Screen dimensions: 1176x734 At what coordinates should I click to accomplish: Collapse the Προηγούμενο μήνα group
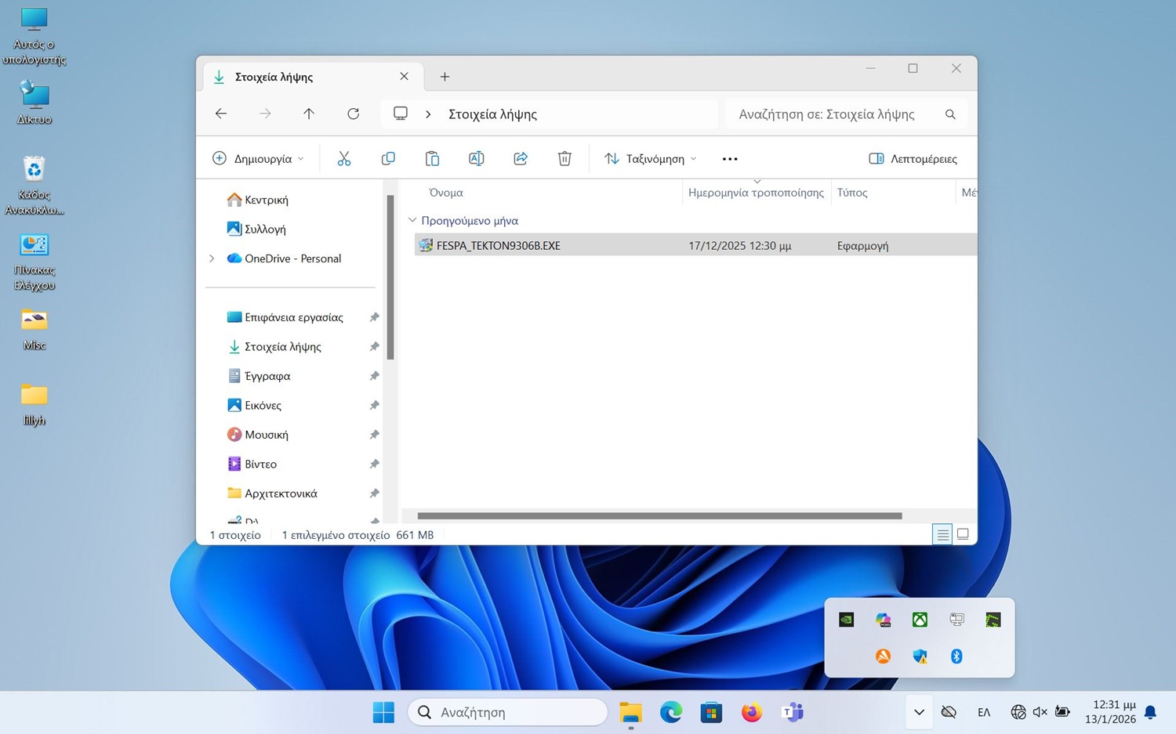412,221
